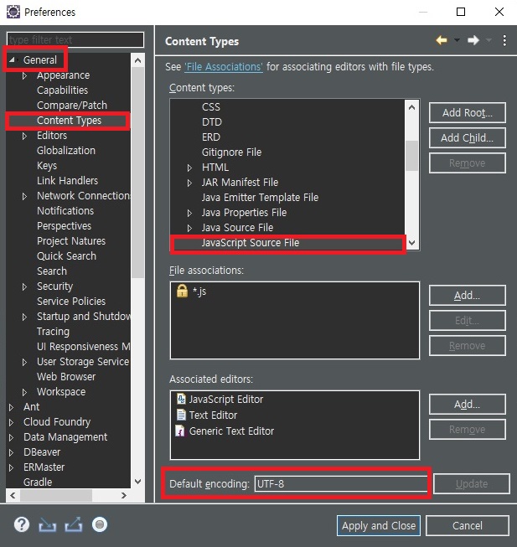Click the Apply and Close button
Screen dimensions: 517x547
click(x=379, y=525)
